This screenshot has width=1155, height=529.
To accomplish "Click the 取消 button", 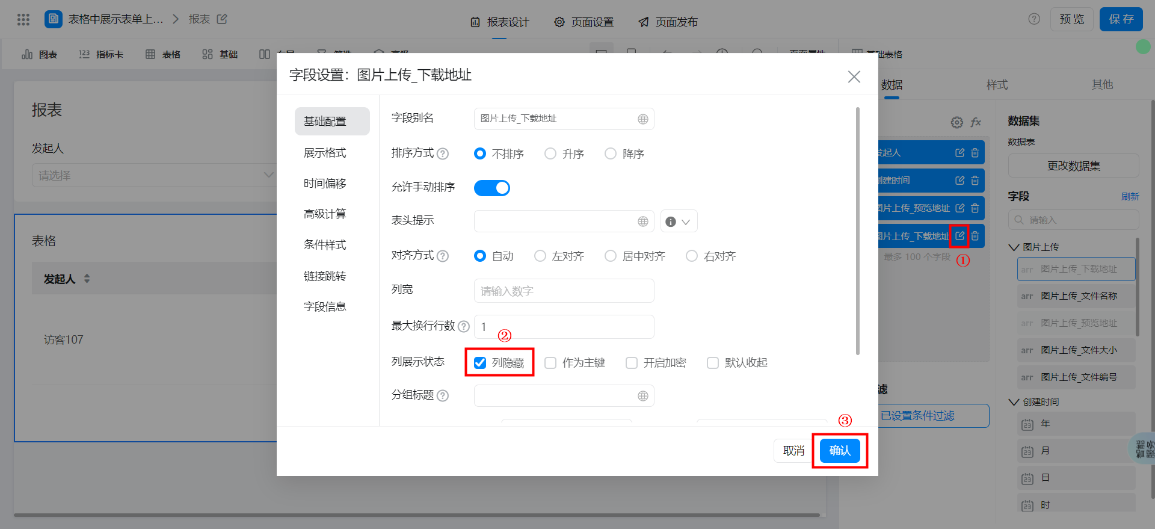I will pos(793,451).
